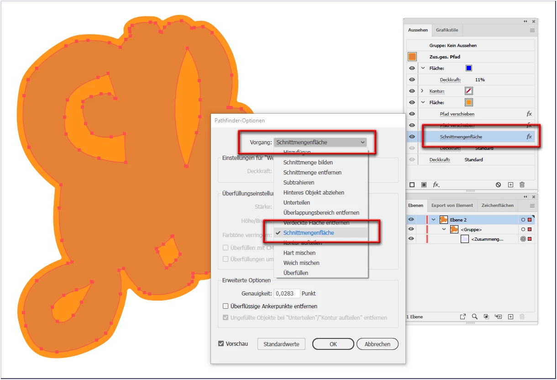The width and height of the screenshot is (557, 380).
Task: Click the Abbrechen button
Action: coord(378,344)
